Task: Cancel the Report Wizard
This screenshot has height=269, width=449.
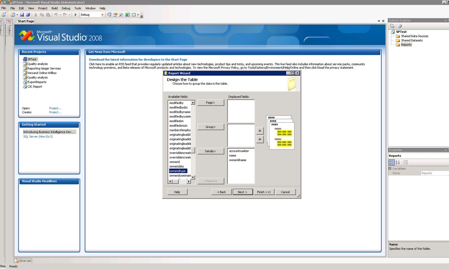Action: pyautogui.click(x=285, y=192)
